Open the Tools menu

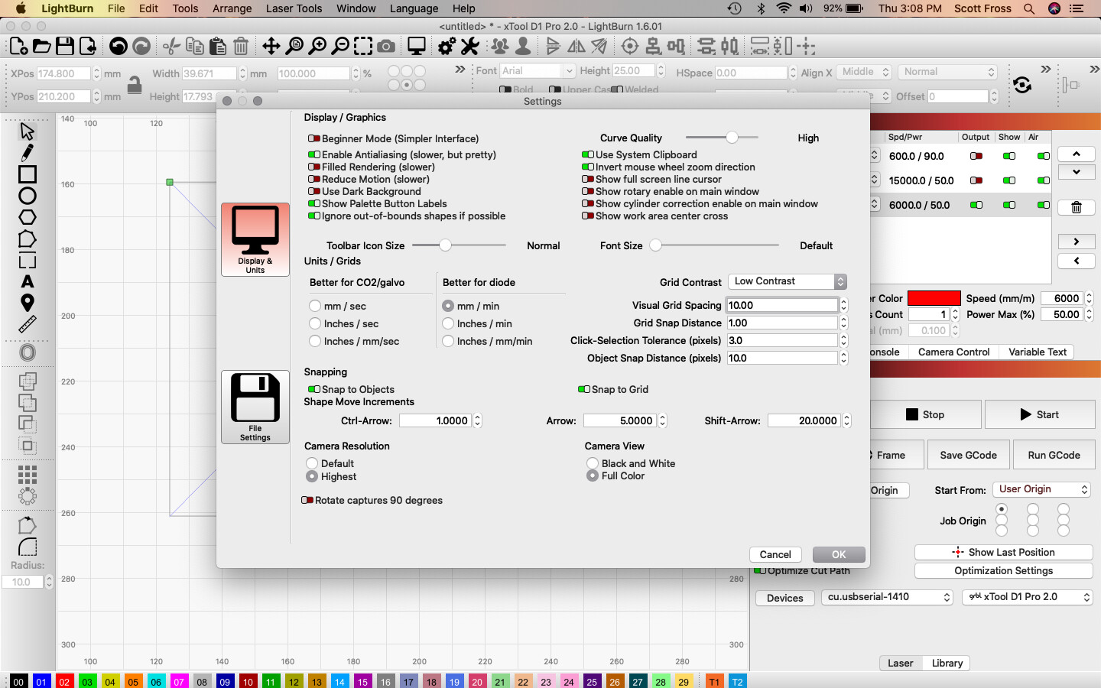185,8
